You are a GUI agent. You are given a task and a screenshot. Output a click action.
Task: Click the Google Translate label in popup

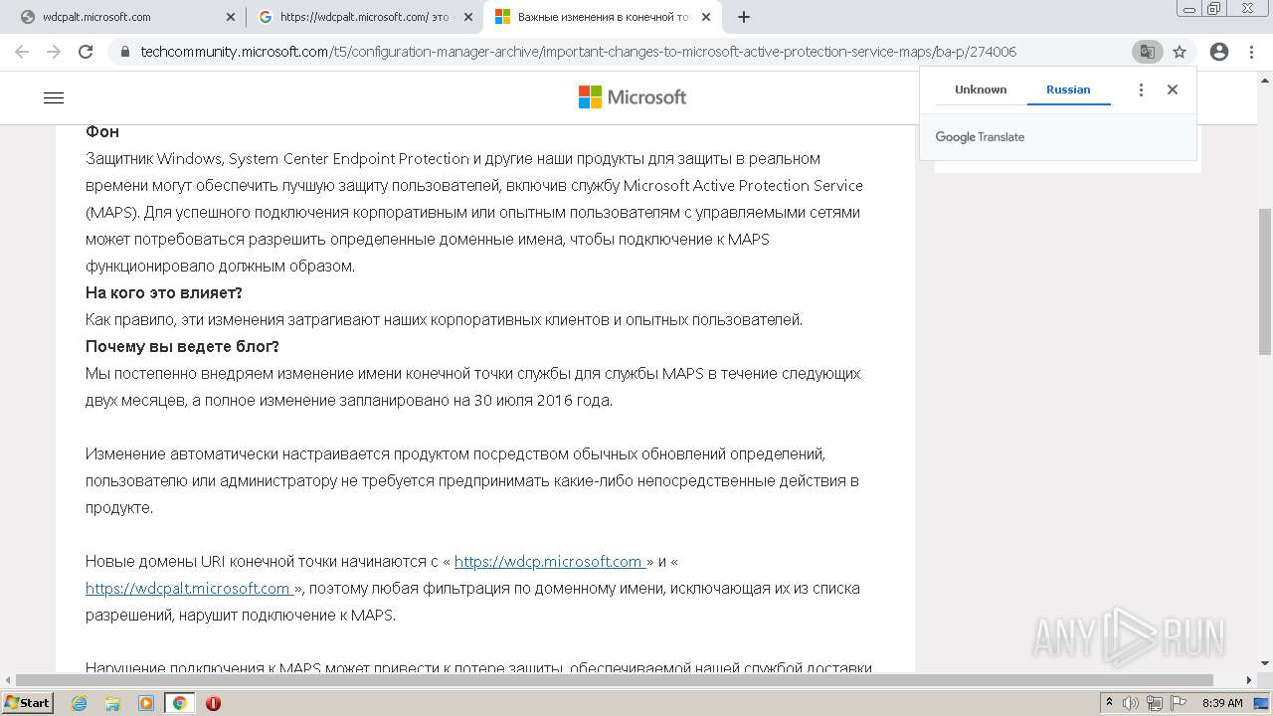click(980, 137)
